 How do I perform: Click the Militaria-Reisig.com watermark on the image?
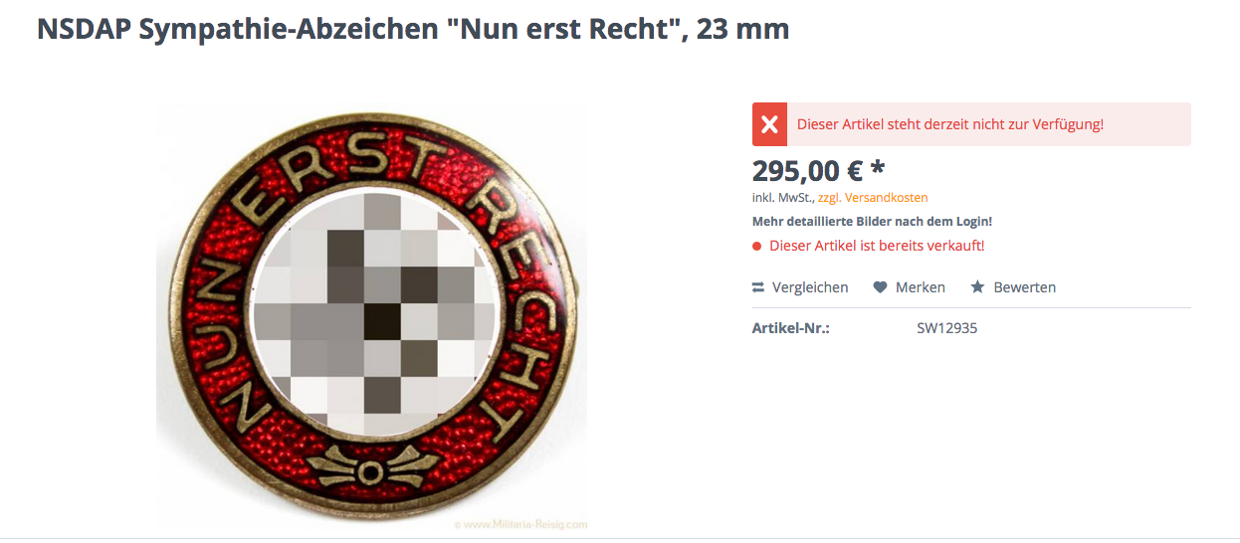tap(522, 524)
